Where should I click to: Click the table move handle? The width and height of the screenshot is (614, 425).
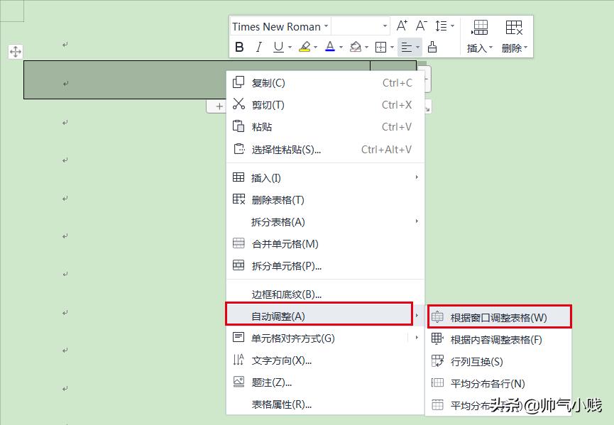(x=15, y=51)
